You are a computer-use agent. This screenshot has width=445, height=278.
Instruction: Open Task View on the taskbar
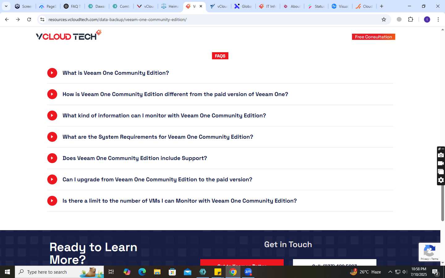pyautogui.click(x=111, y=272)
